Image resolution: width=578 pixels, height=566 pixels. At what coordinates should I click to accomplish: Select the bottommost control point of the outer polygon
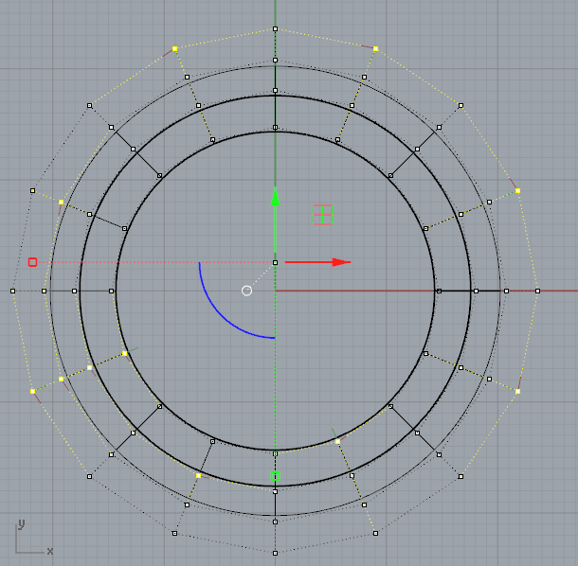point(275,553)
